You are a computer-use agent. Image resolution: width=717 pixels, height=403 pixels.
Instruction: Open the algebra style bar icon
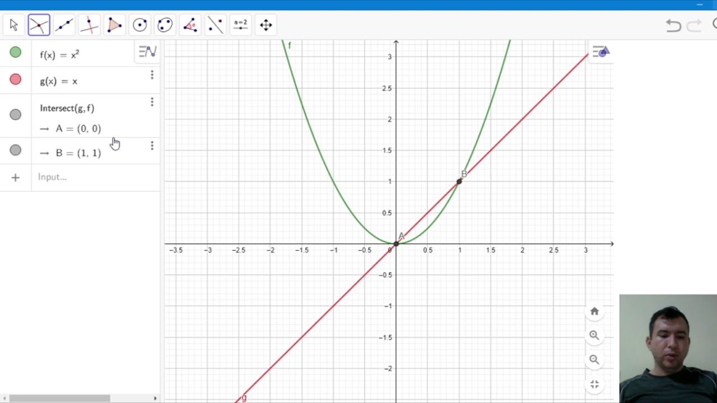[147, 52]
